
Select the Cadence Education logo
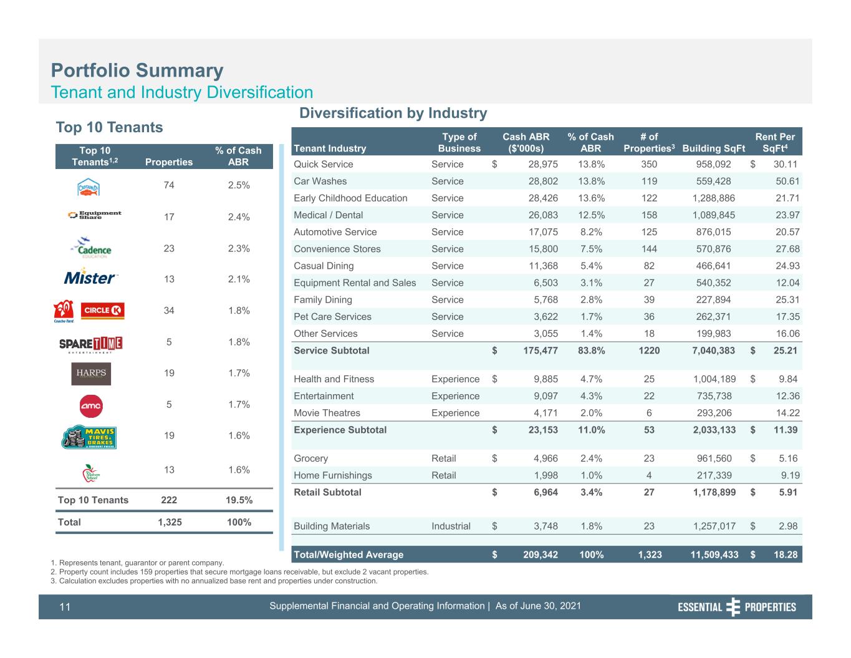(x=91, y=248)
